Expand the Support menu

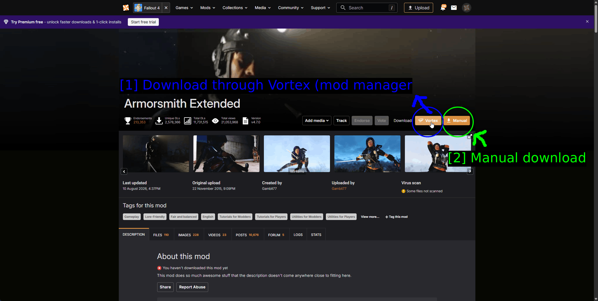320,8
